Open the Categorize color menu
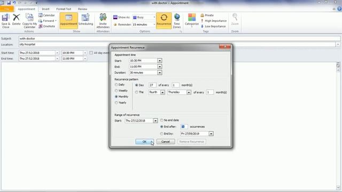The width and height of the screenshot is (342, 192). pyautogui.click(x=192, y=20)
